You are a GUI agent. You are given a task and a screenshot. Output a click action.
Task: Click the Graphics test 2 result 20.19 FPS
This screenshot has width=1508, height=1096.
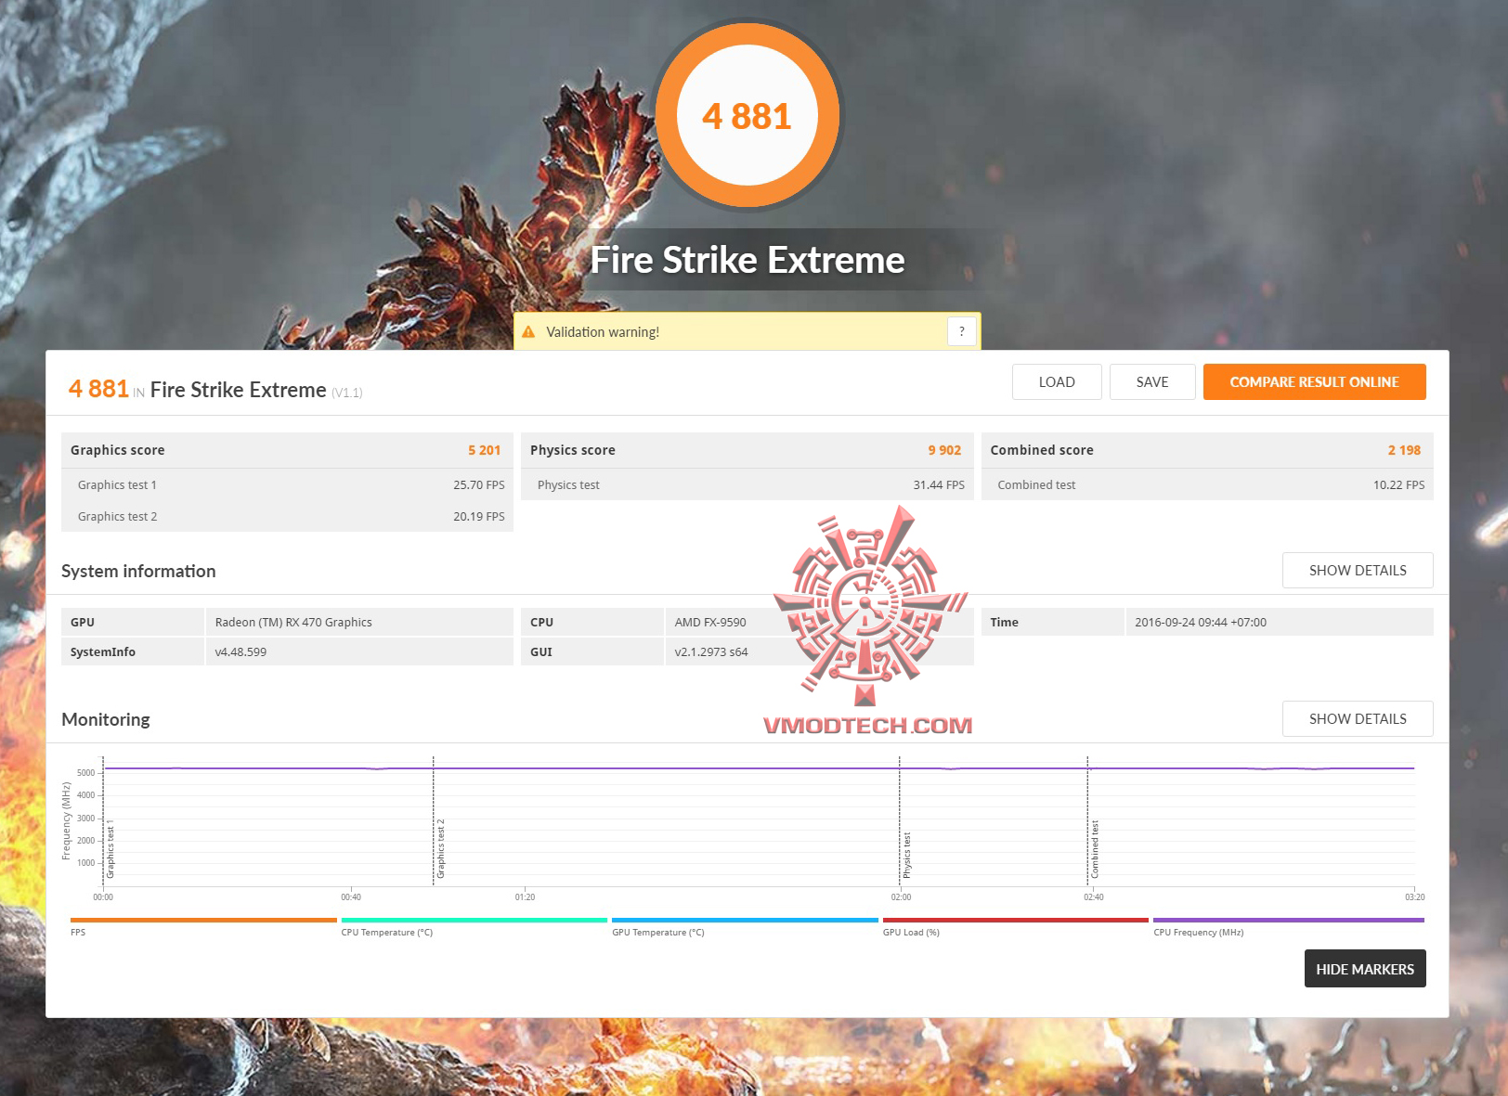(479, 517)
